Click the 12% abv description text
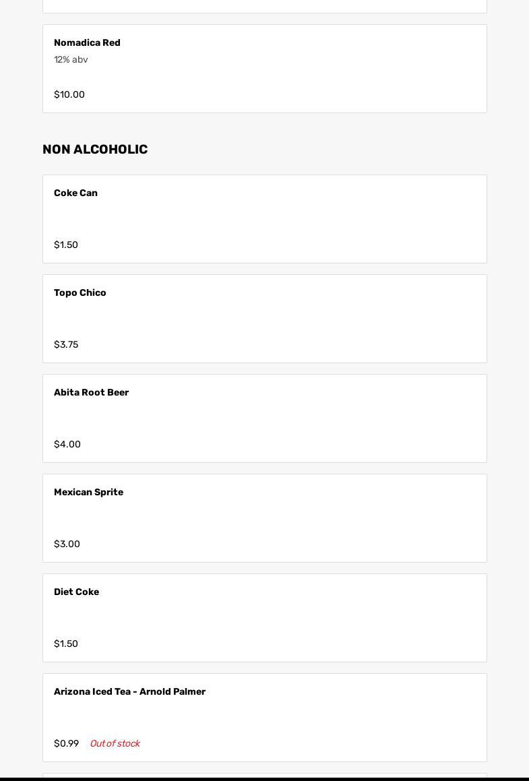529x781 pixels. pos(71,60)
